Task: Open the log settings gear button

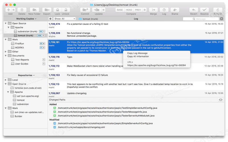Action: [50, 19]
